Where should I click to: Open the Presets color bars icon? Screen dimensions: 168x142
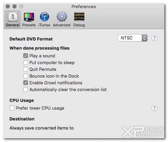pos(29,17)
